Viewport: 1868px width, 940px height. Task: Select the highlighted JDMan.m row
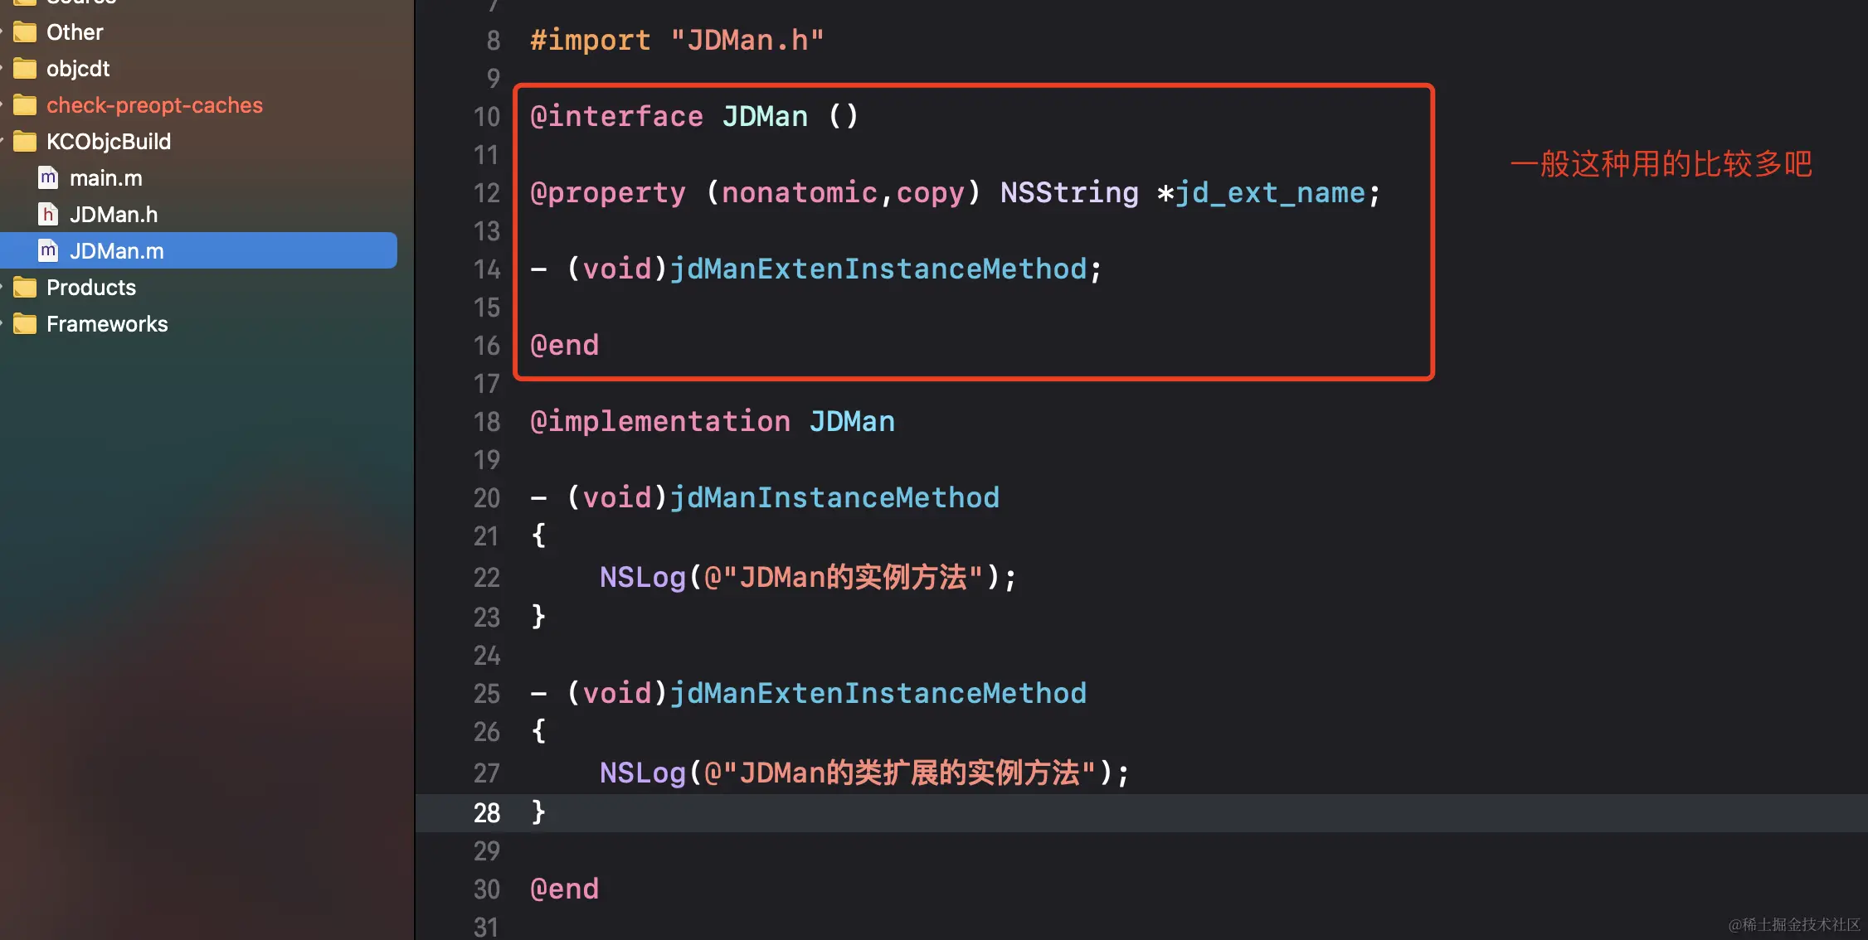pos(116,250)
